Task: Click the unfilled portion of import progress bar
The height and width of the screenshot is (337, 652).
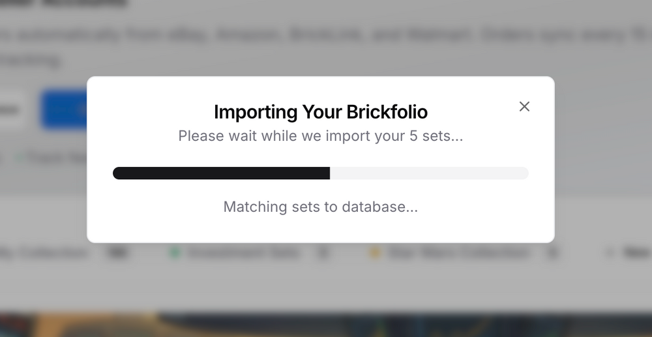Action: pyautogui.click(x=429, y=173)
